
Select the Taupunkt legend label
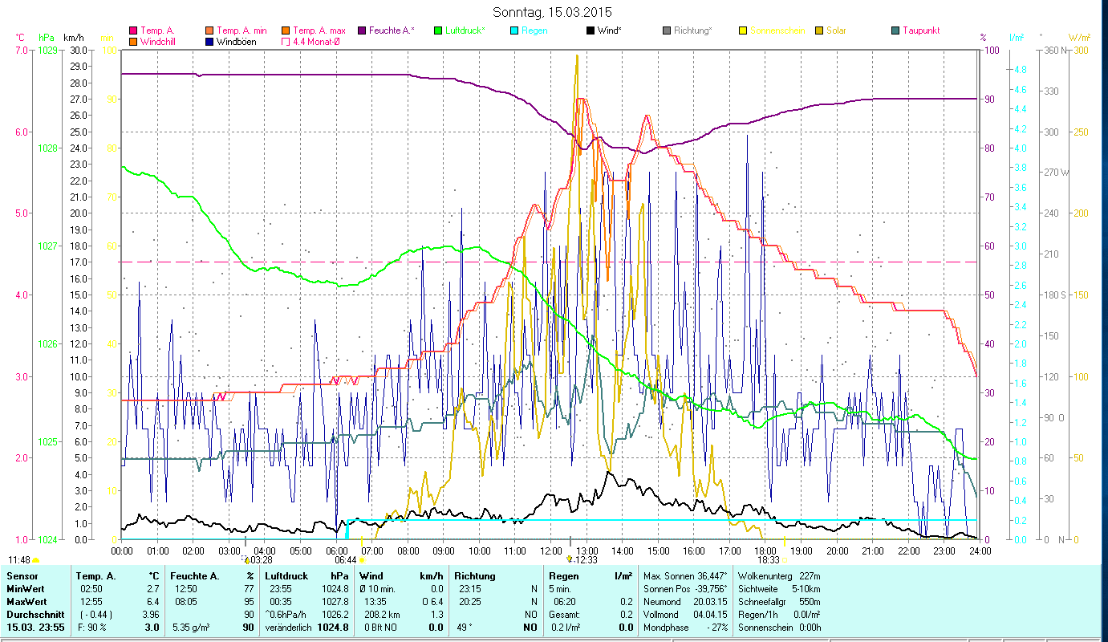(x=920, y=30)
